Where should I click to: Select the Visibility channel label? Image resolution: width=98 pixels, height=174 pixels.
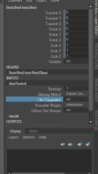[x=55, y=62]
